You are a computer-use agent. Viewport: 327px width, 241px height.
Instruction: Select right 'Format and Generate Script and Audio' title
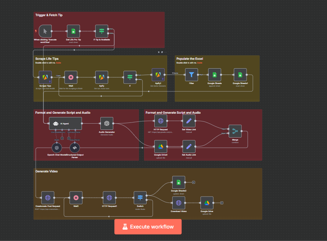173,113
